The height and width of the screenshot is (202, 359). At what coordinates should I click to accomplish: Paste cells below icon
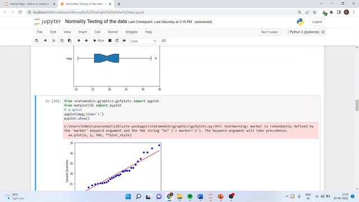coord(70,41)
